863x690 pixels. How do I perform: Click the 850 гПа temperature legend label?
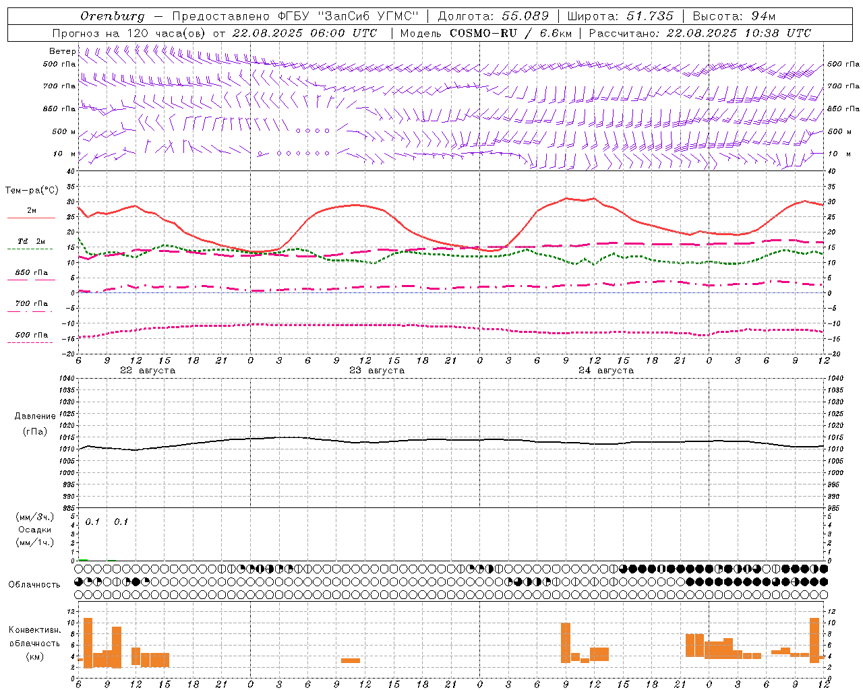pos(32,273)
